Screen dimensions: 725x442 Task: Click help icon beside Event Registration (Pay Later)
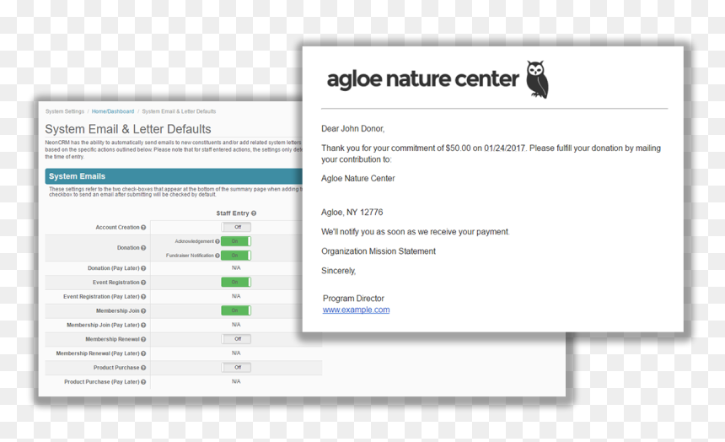[x=143, y=297]
